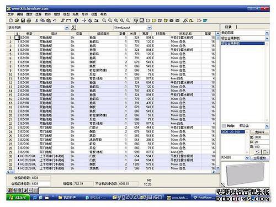This screenshot has height=207, width=276.
Task: Click the first zoom magnifier icon
Action: (104, 20)
